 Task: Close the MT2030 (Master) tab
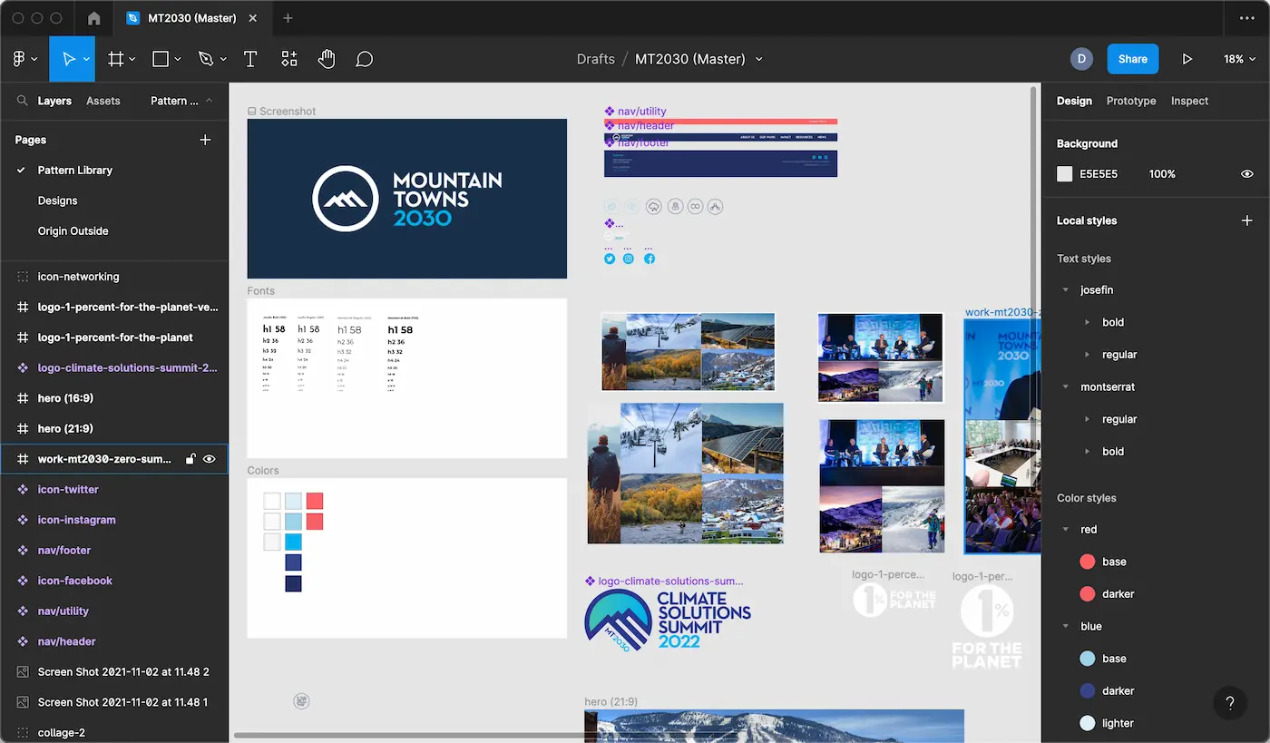click(252, 18)
